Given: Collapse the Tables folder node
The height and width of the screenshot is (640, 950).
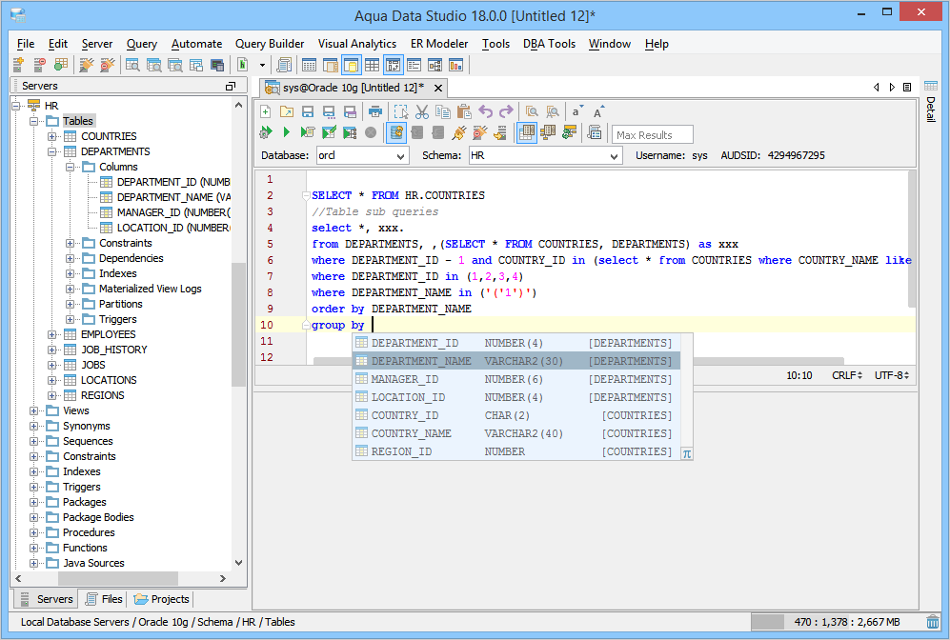Looking at the screenshot, I should 34,121.
